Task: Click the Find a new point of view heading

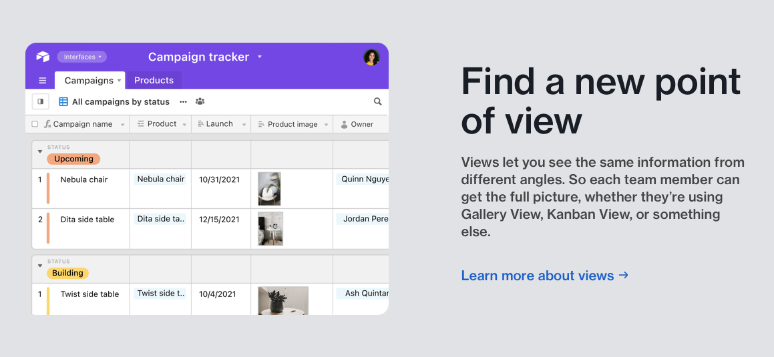Action: [601, 101]
